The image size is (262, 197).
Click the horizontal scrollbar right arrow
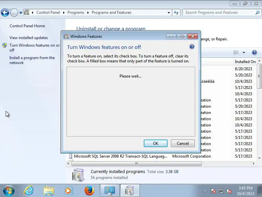point(253,164)
